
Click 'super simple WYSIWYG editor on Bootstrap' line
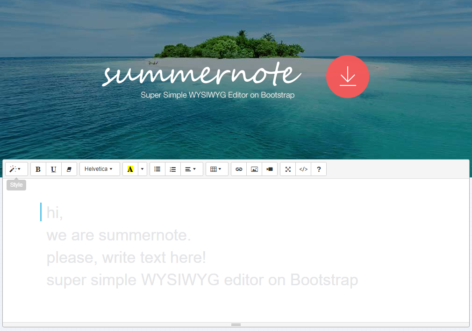202,280
